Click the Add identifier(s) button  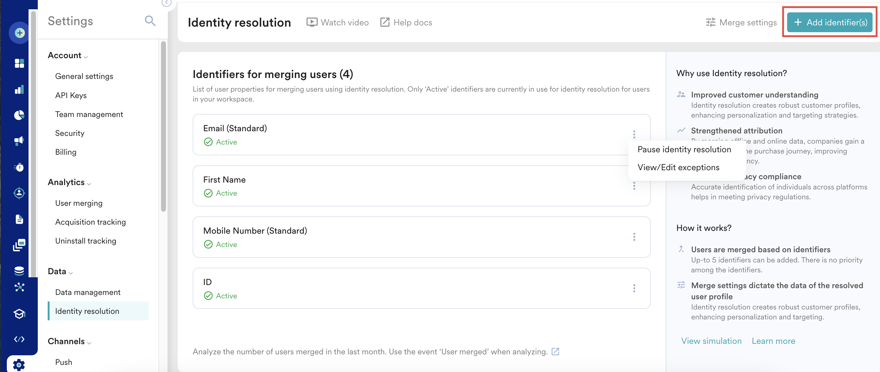point(830,23)
